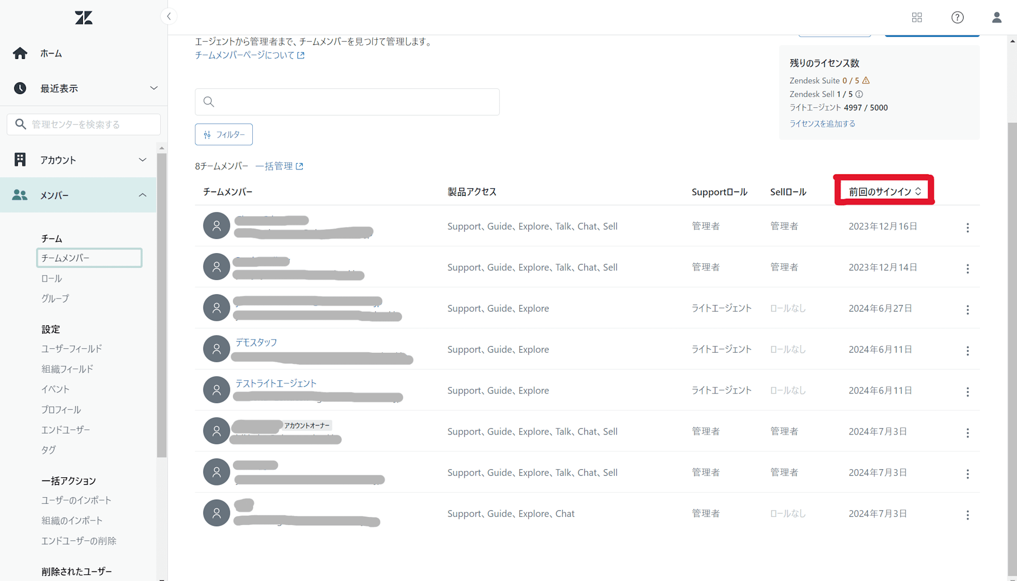The width and height of the screenshot is (1017, 581).
Task: Click the アカウント building icon
Action: pyautogui.click(x=20, y=160)
